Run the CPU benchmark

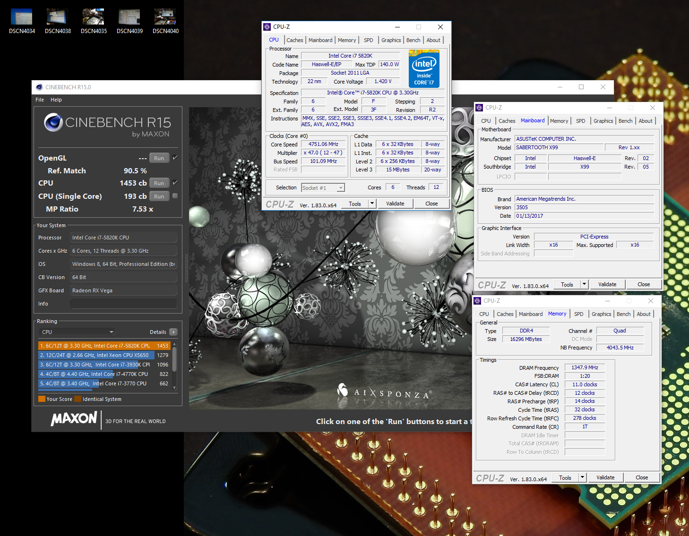point(159,183)
